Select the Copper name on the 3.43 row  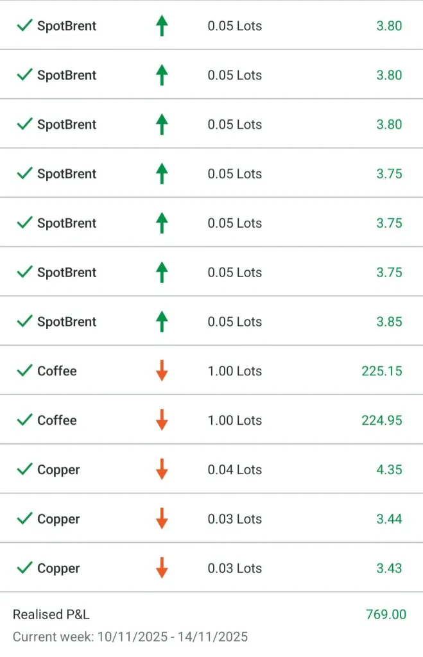pyautogui.click(x=58, y=568)
